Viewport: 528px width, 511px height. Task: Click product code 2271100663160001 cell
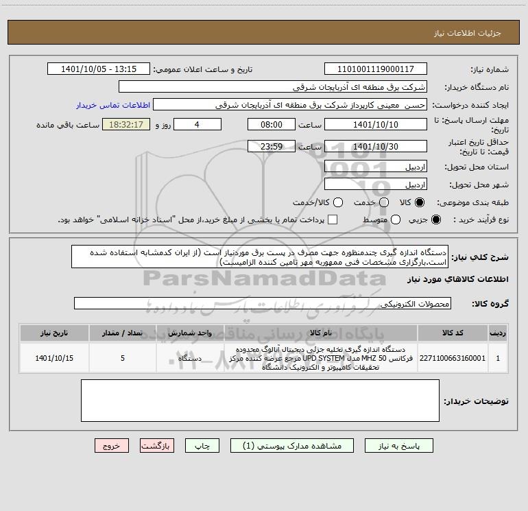[453, 358]
